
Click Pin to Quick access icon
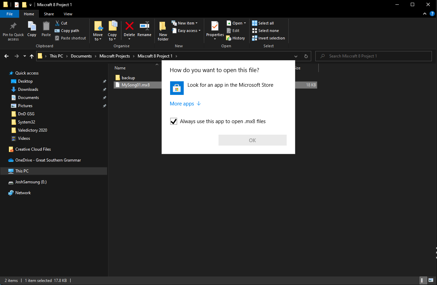[x=13, y=26]
